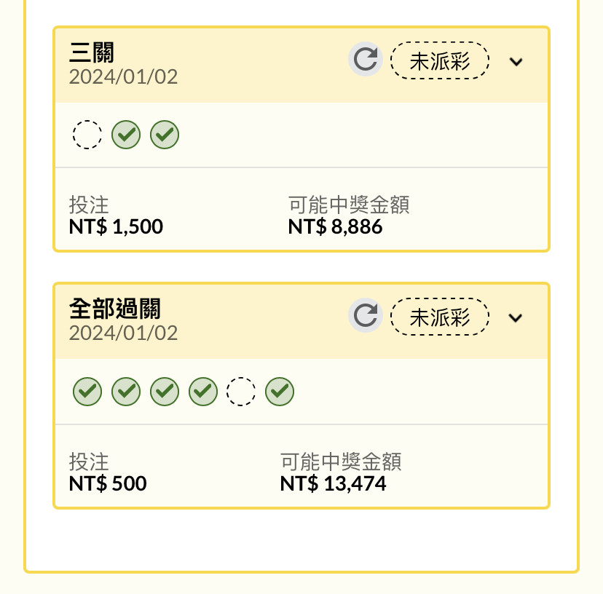Viewport: 603px width, 594px height.
Task: Click second green checkmark in 全部過關 row
Action: [x=126, y=392]
